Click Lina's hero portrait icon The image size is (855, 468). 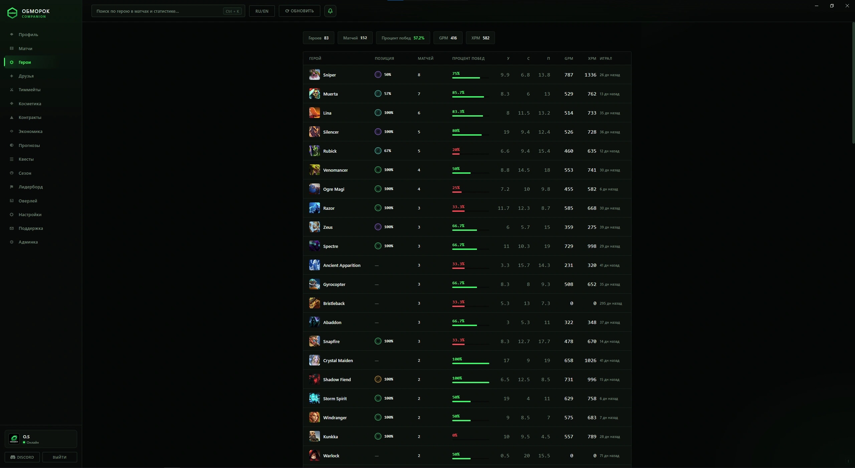point(314,113)
